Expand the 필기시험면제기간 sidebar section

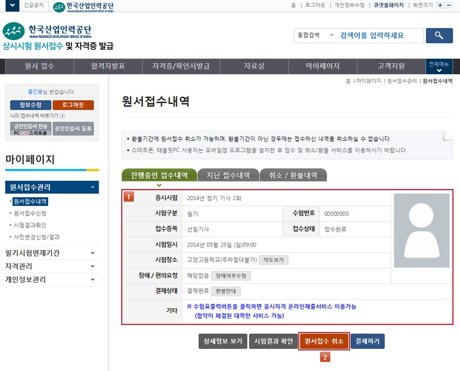(x=93, y=253)
